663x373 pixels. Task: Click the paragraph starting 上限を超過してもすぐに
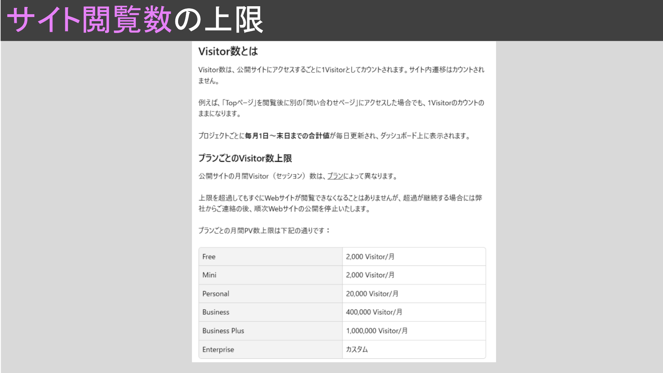(340, 203)
